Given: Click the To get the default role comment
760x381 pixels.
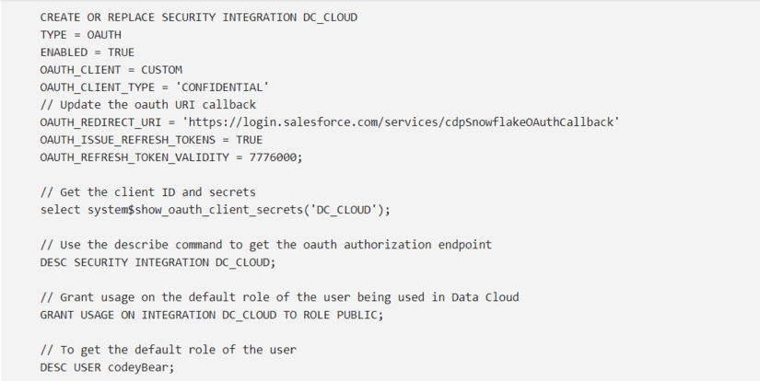Looking at the screenshot, I should click(x=168, y=350).
